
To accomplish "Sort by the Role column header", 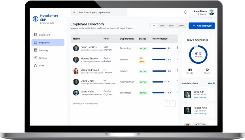I will coord(106,39).
